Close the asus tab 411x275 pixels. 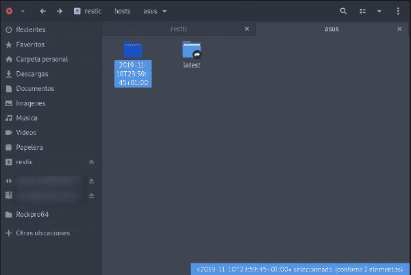click(399, 29)
